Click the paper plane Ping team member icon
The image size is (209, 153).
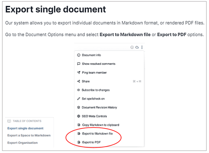coord(79,73)
